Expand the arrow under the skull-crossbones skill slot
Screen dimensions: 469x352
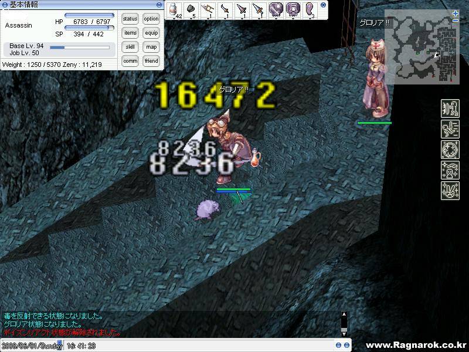pyautogui.click(x=293, y=19)
